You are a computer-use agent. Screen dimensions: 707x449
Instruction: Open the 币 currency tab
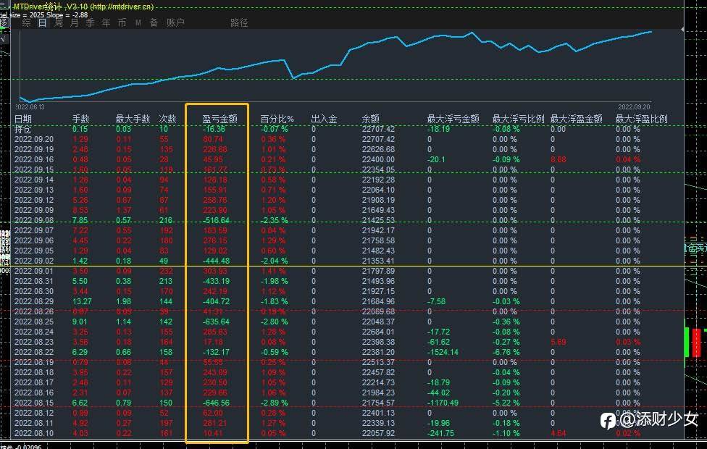pyautogui.click(x=122, y=22)
